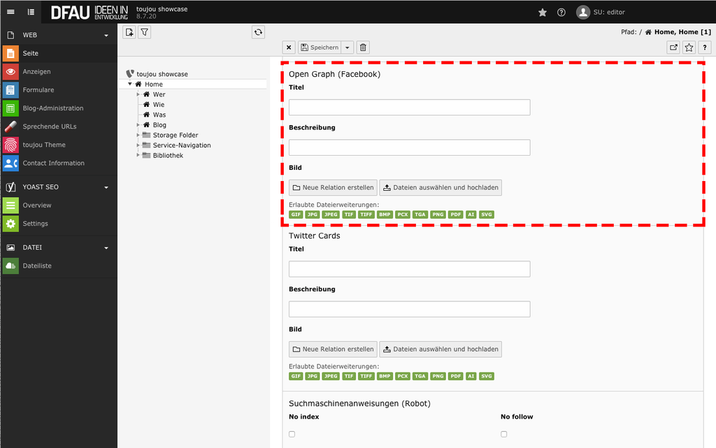The height and width of the screenshot is (448, 716).
Task: Open the Contact Information module
Action: coord(59,163)
